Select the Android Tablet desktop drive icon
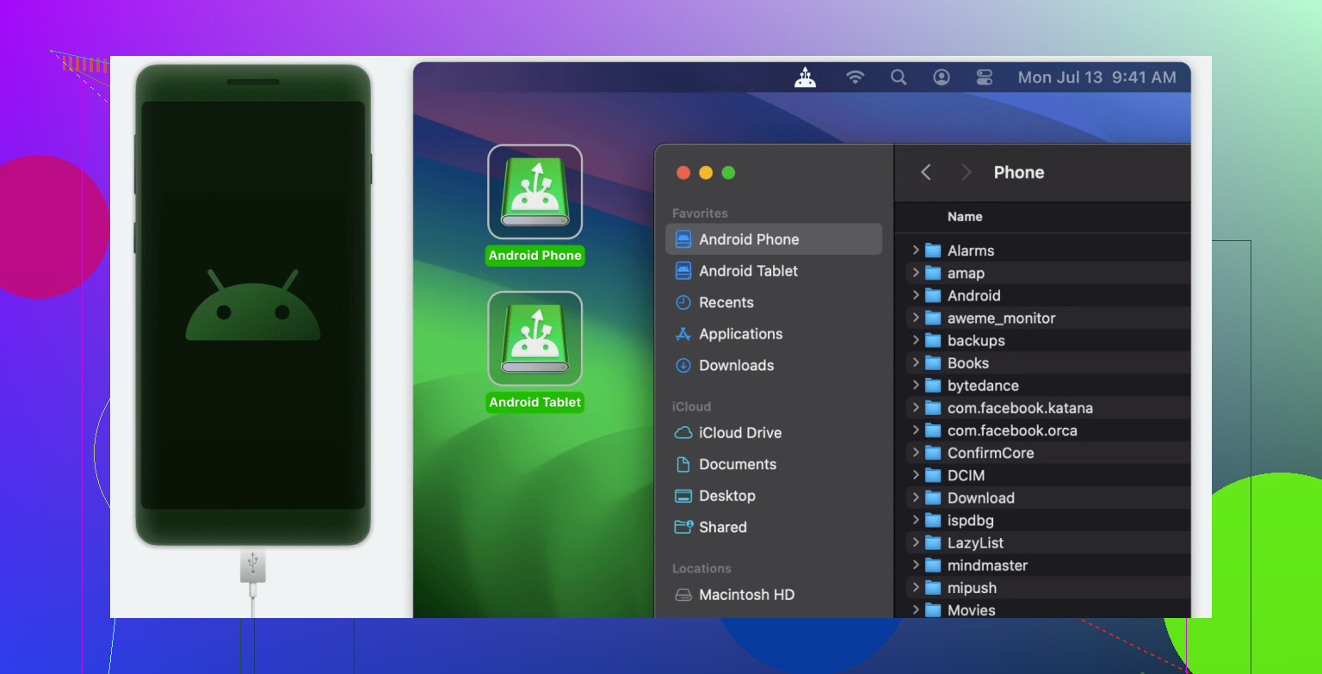Screen dimensions: 1322x674 point(534,352)
